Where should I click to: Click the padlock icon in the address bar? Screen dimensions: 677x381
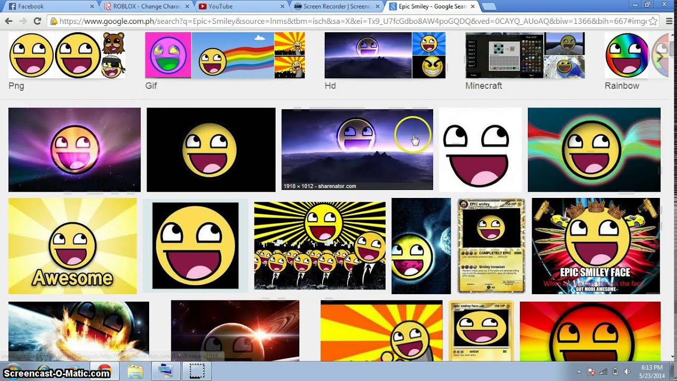53,22
